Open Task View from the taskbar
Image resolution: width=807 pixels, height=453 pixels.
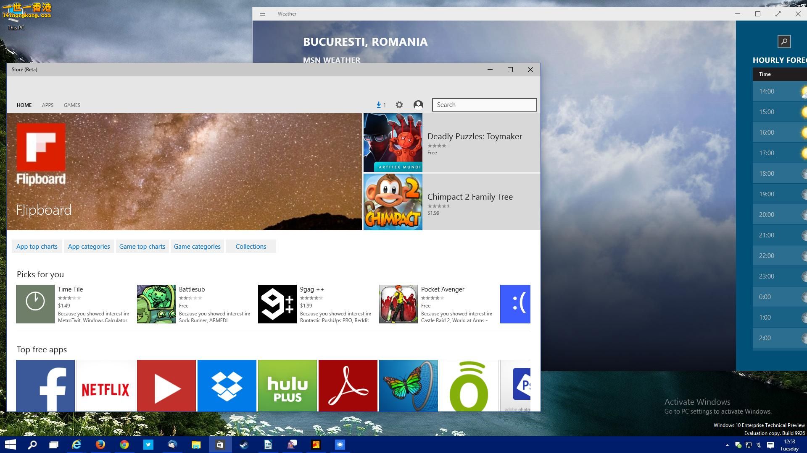[54, 445]
